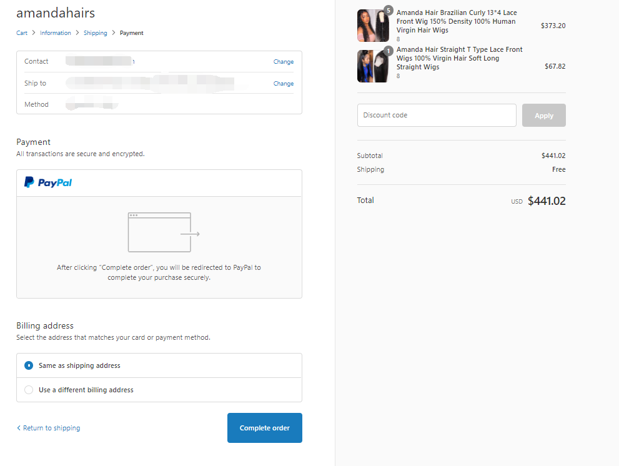This screenshot has height=466, width=619.
Task: Apply the discount code
Action: pos(543,116)
